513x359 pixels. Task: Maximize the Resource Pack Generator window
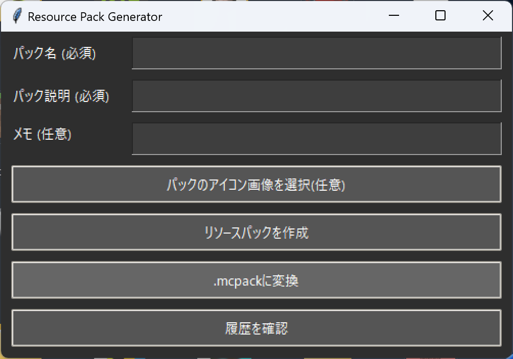pyautogui.click(x=440, y=16)
